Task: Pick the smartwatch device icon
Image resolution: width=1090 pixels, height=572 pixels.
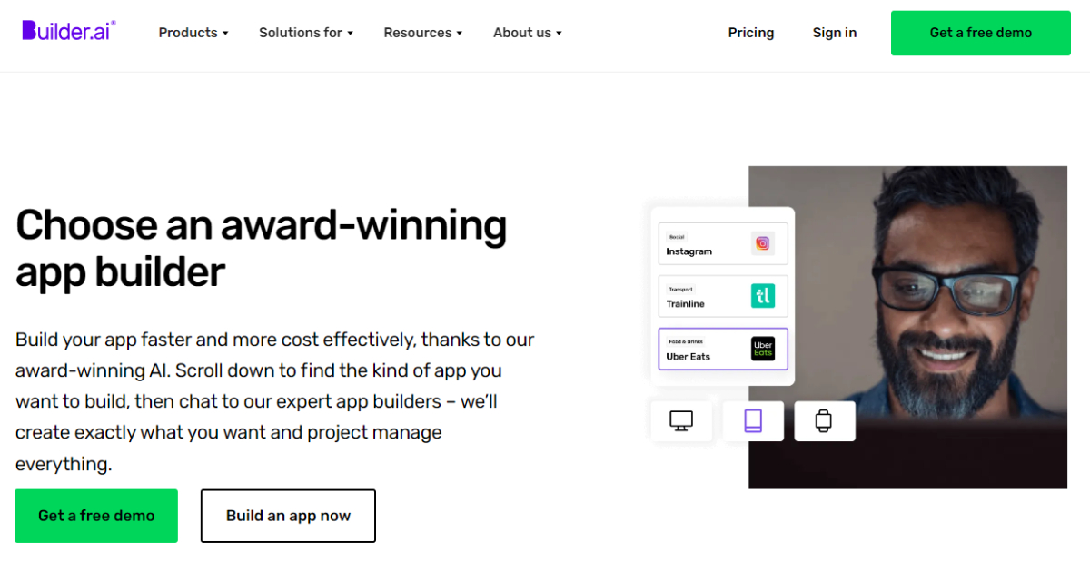Action: tap(825, 421)
